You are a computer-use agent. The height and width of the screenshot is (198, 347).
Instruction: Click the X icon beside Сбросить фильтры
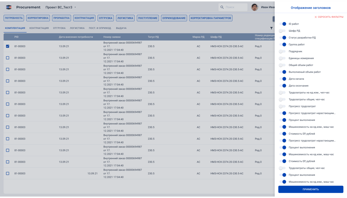(x=316, y=17)
